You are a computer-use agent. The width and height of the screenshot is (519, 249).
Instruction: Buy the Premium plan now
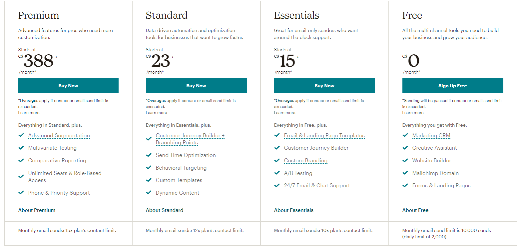pyautogui.click(x=68, y=86)
